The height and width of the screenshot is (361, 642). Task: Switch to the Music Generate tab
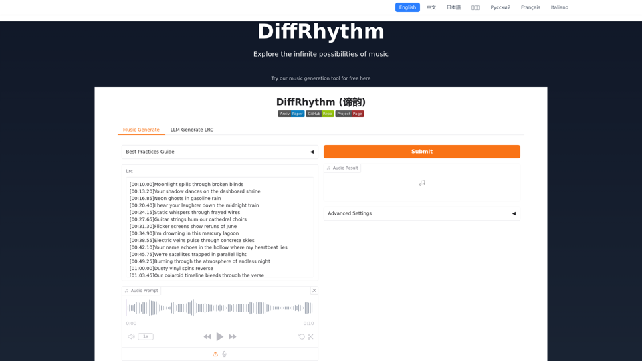(x=141, y=130)
